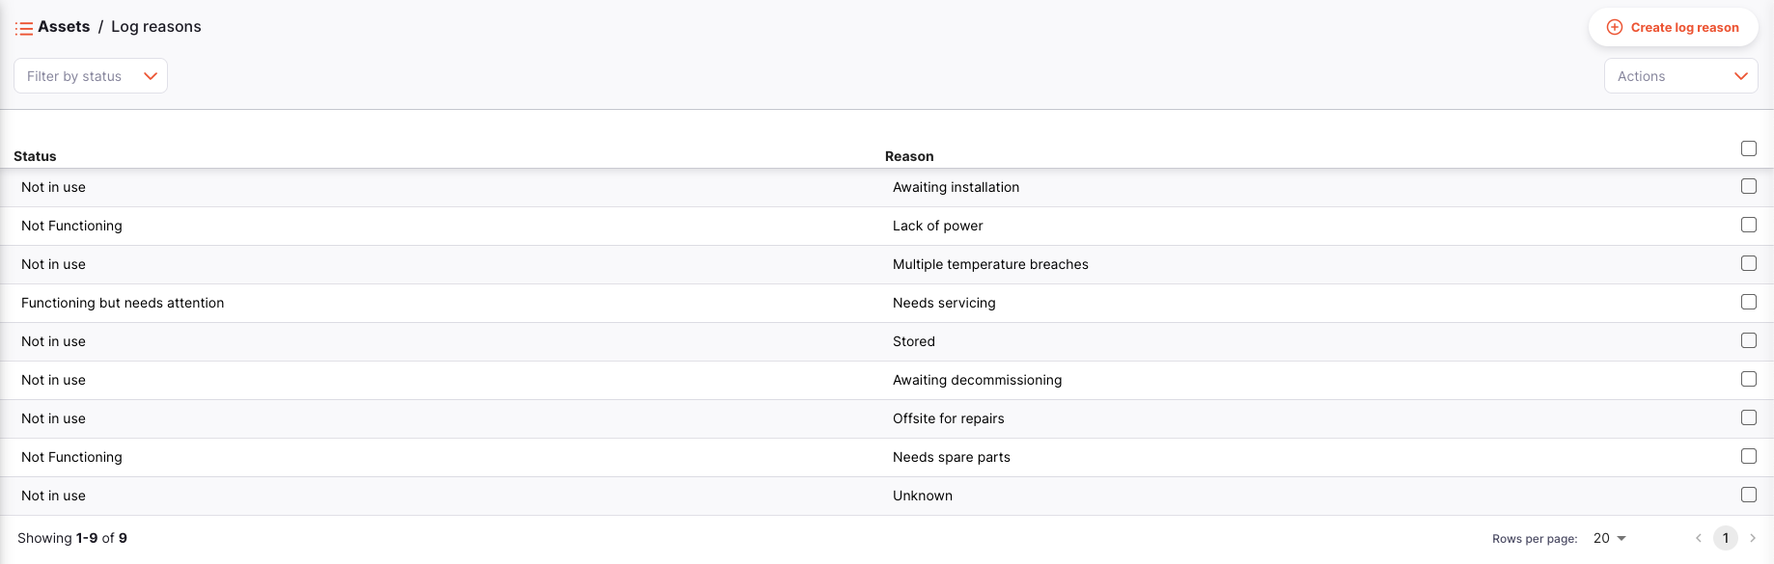Expand the Rows per page selector
This screenshot has width=1774, height=564.
[1609, 538]
